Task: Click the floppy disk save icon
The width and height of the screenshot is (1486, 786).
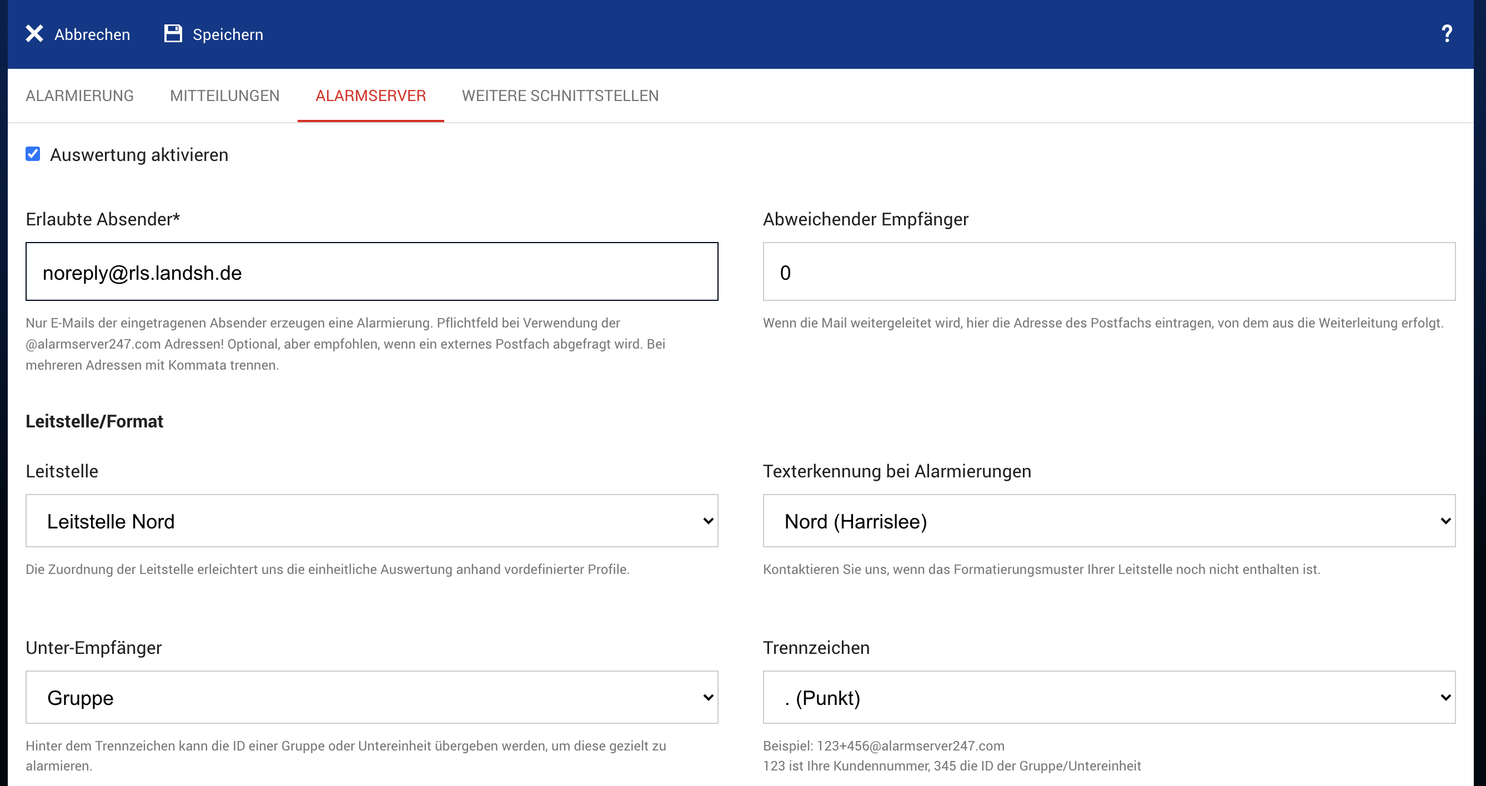Action: 173,34
